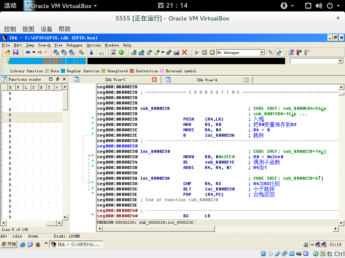The image size is (345, 258).
Task: Click the red warning triangle icon
Action: pos(113,52)
